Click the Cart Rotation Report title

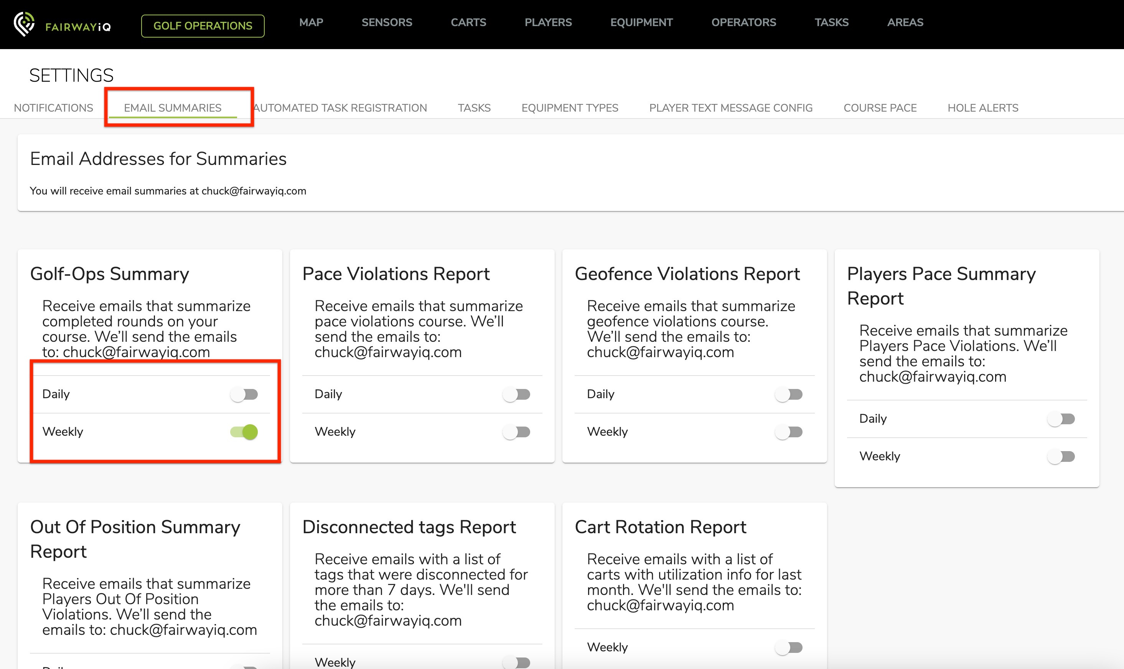point(660,527)
